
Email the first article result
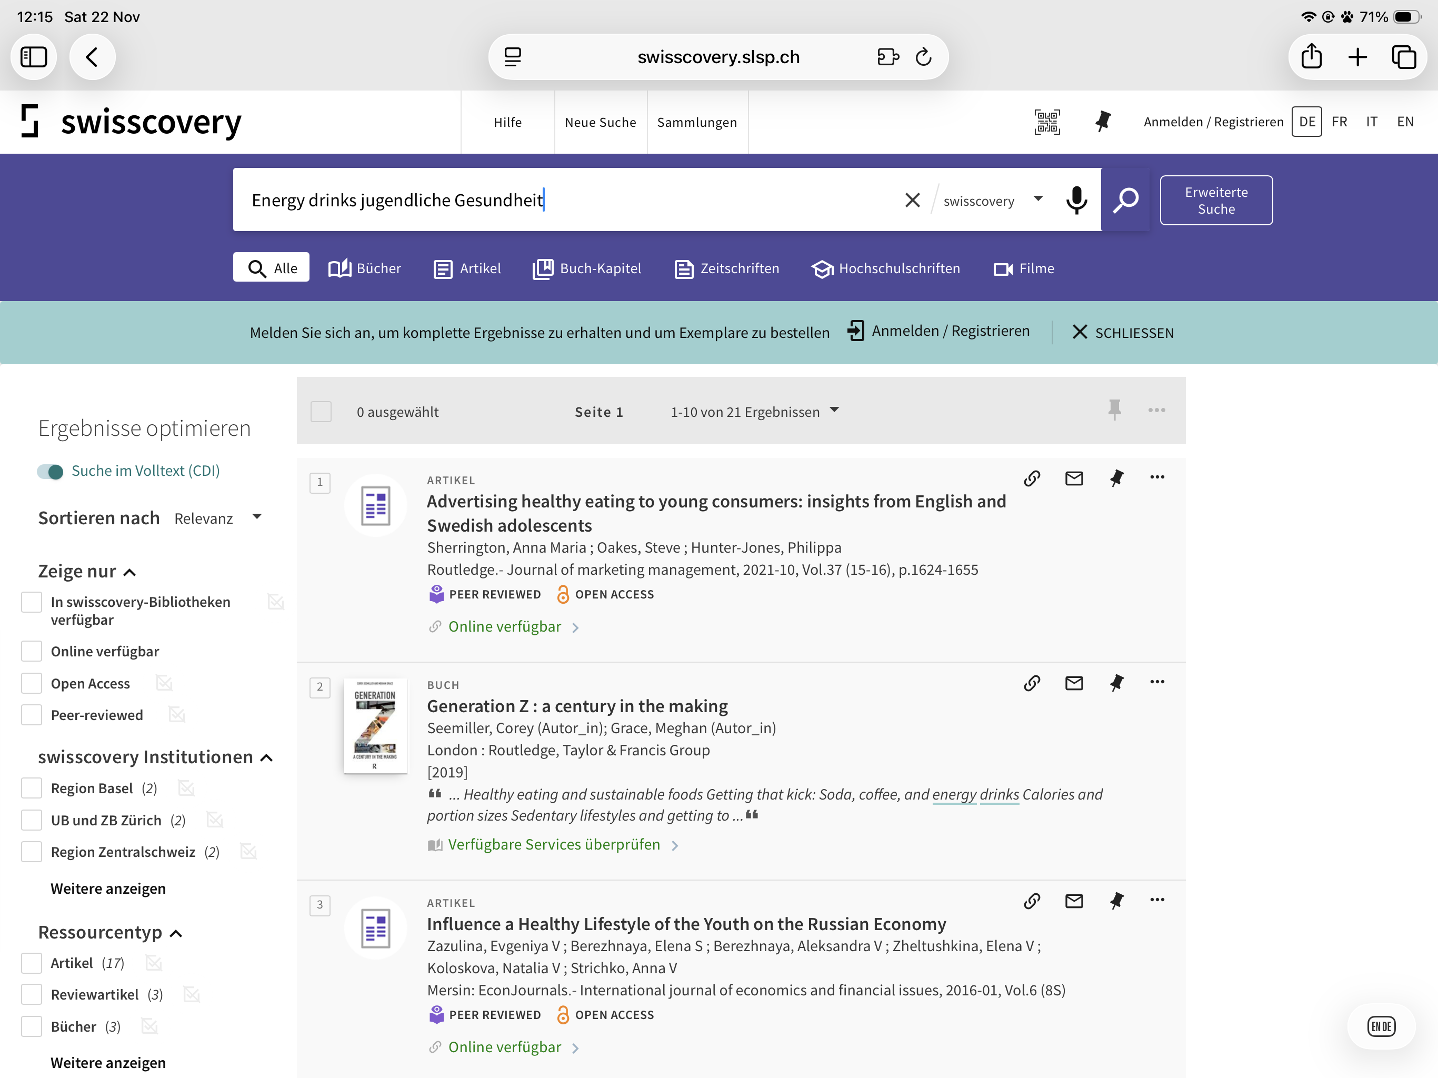pos(1074,478)
